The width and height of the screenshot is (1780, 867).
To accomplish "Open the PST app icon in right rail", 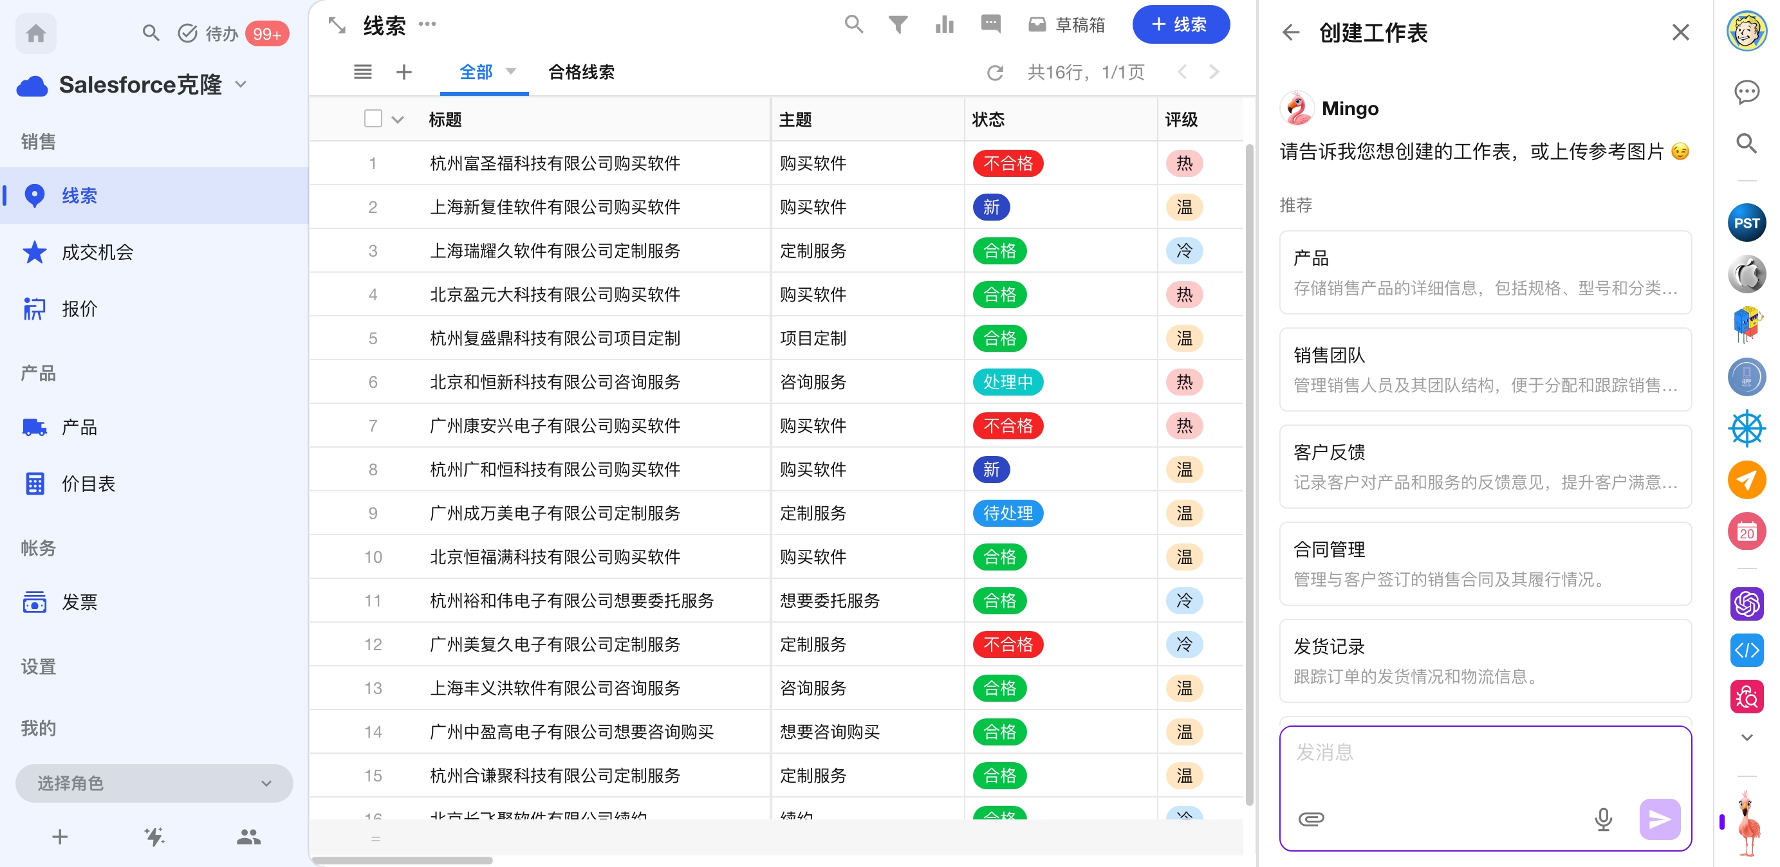I will pos(1746,223).
